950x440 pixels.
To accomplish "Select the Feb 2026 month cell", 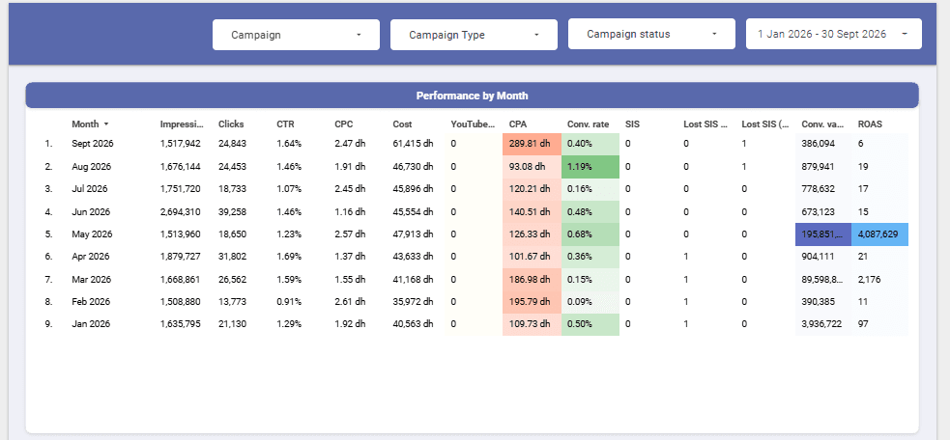I will pos(90,301).
